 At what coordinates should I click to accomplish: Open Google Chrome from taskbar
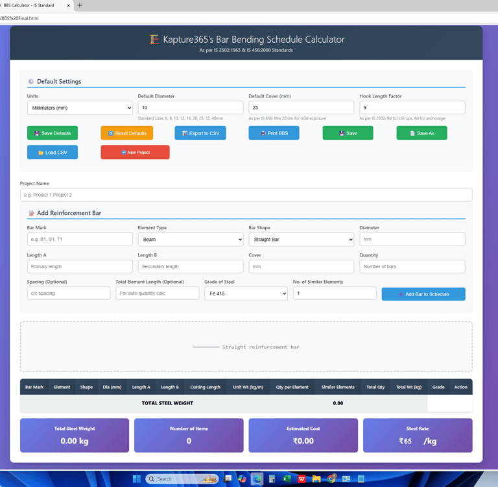pos(331,479)
